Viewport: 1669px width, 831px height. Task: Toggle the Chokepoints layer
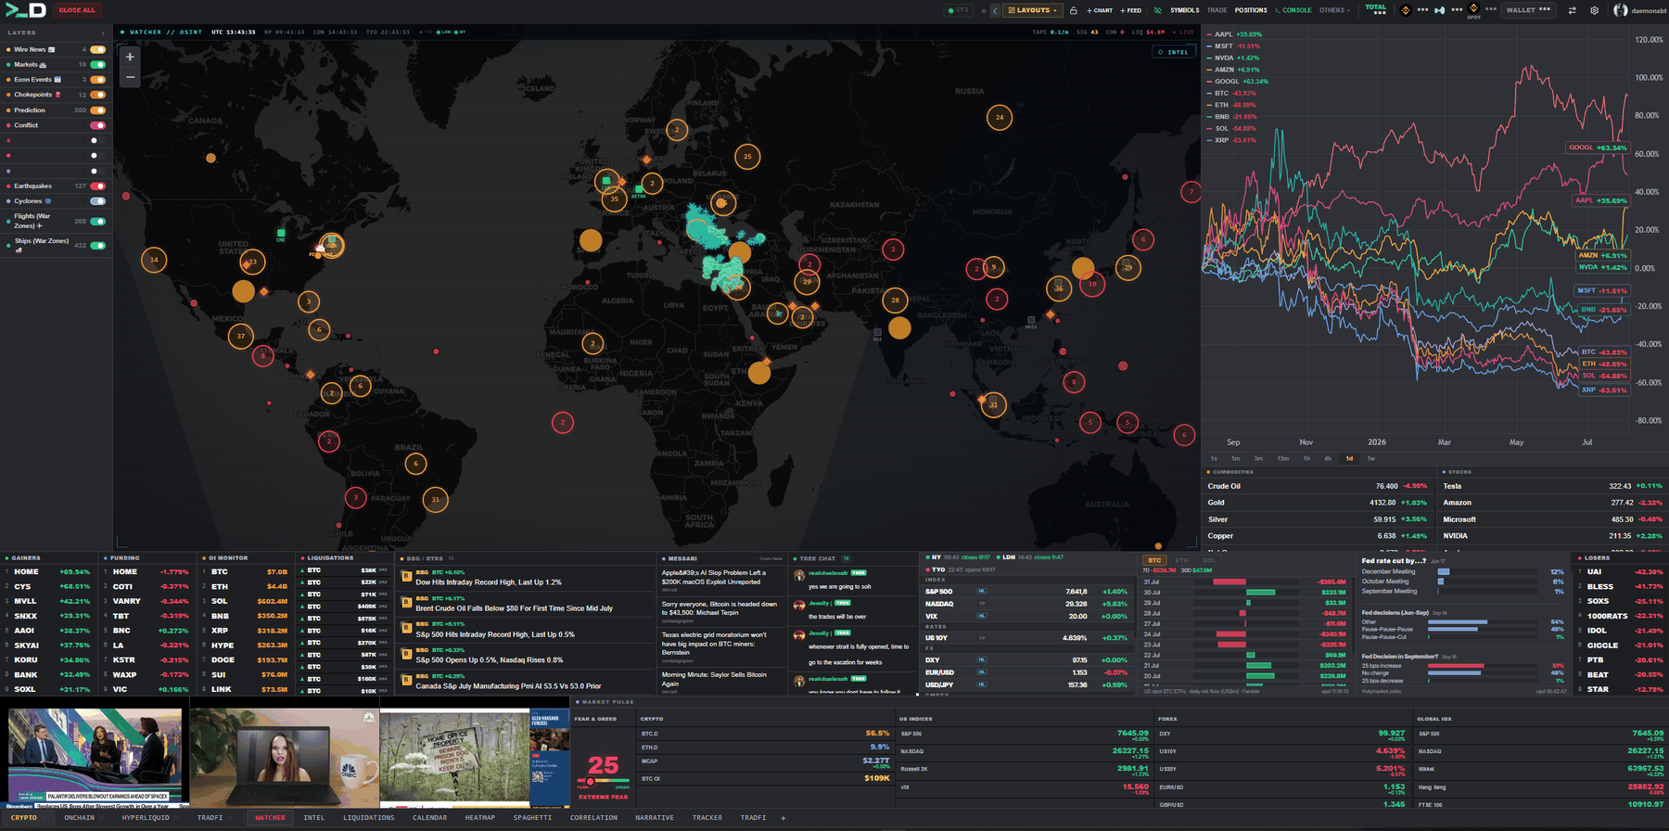(97, 95)
